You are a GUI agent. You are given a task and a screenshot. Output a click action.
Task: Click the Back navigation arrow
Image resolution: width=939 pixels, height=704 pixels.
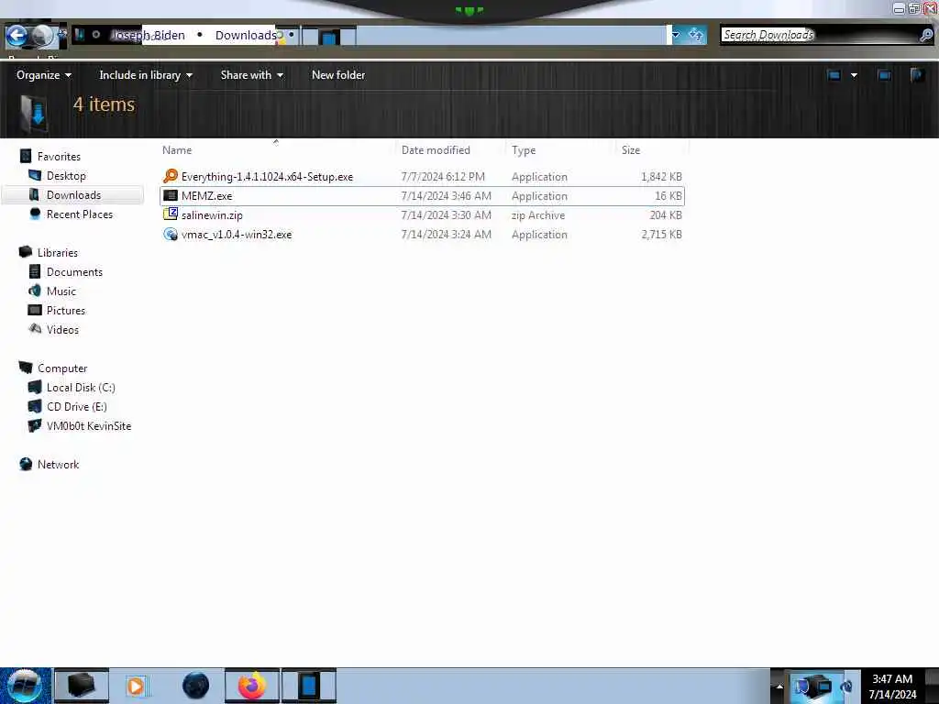pos(17,36)
